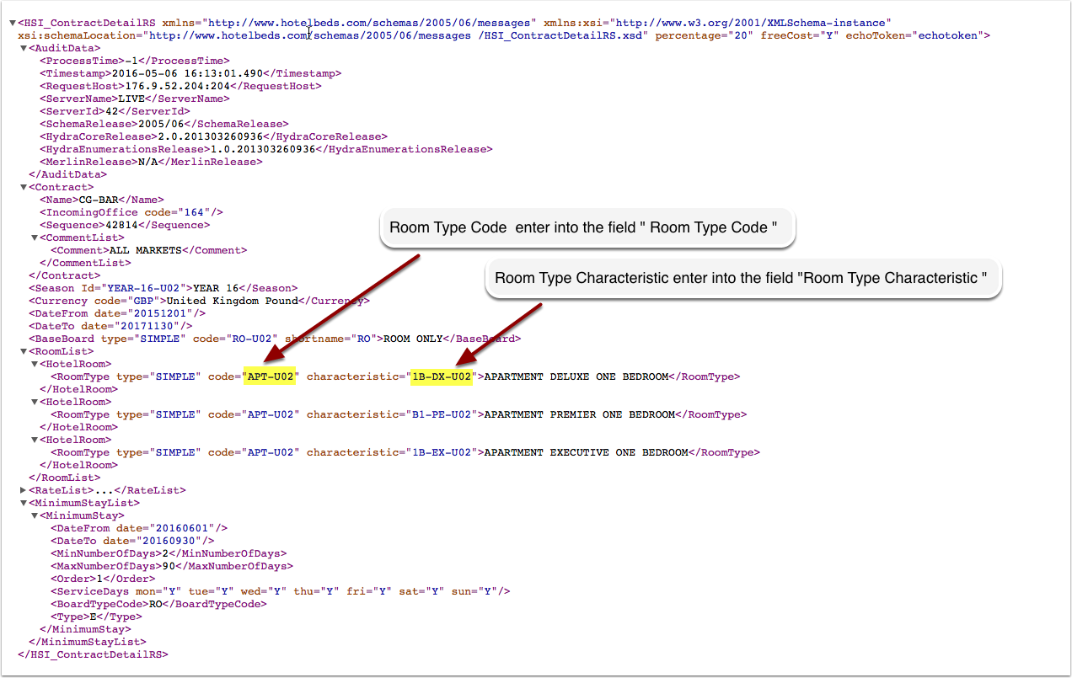
Task: Collapse the HotelRoom node above APARTMENT DELUXE
Action: coord(35,364)
